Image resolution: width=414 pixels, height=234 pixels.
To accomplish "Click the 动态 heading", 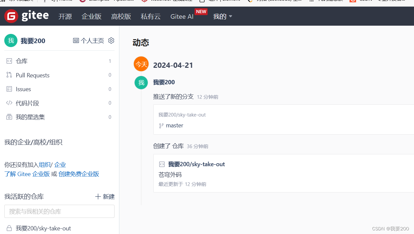I will [141, 42].
